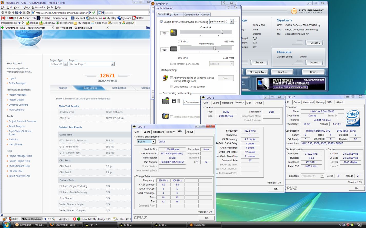This screenshot has width=366, height=228.
Task: Enable Apply overclocking at Windows startup
Action: point(172,78)
